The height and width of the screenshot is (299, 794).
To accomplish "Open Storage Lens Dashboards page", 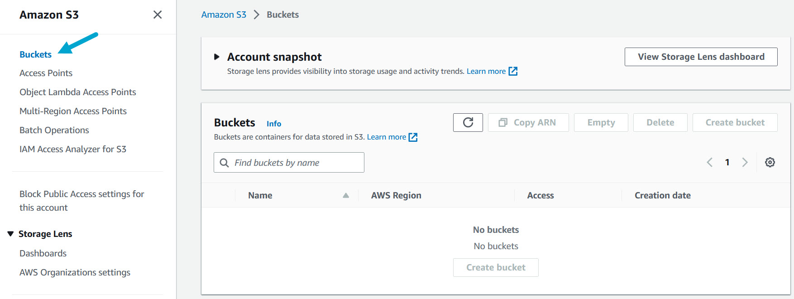I will [43, 253].
